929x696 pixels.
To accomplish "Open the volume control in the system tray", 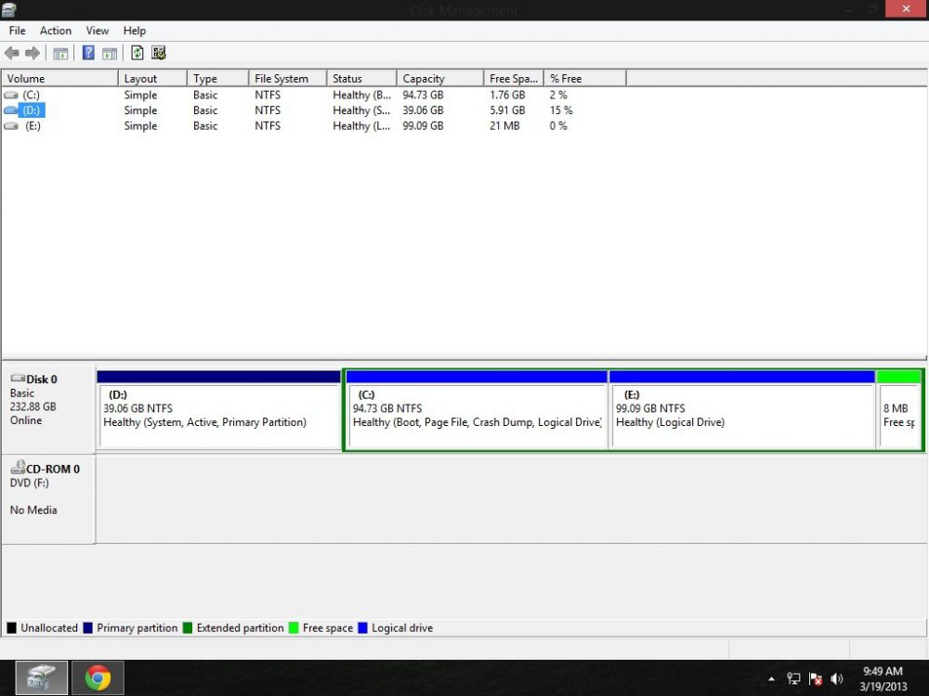I will [837, 677].
